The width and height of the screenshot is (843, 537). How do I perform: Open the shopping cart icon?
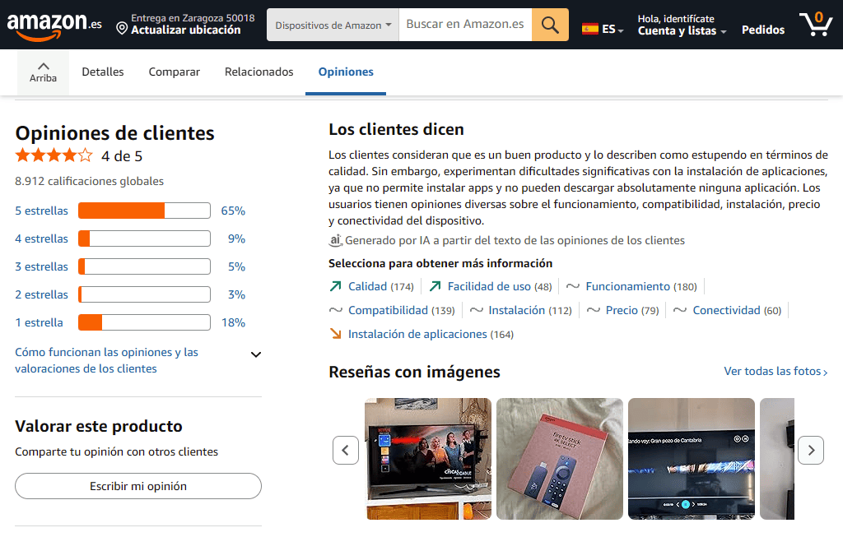[x=816, y=24]
